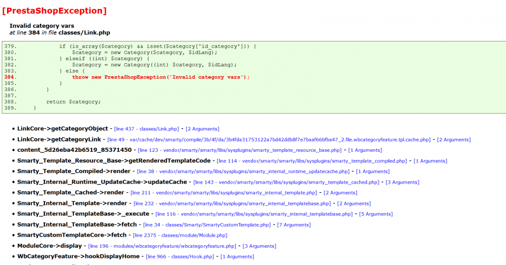Click code line 382 with (int) $category cast
This screenshot has width=506, height=265.
point(154,65)
